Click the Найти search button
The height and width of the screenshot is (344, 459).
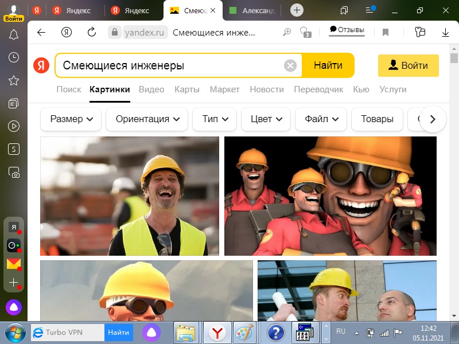click(x=328, y=65)
